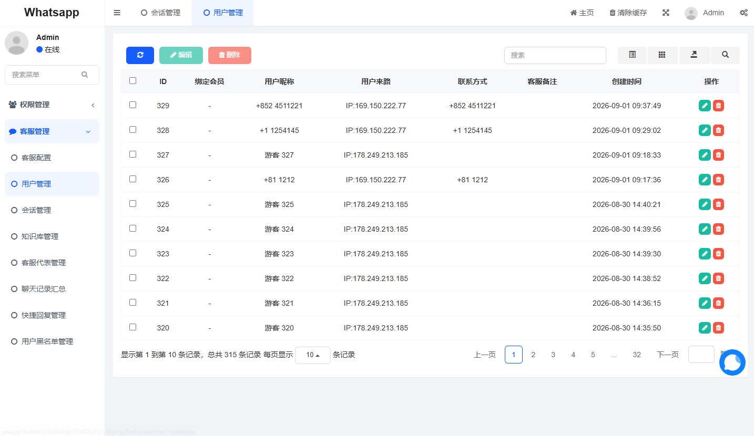The image size is (754, 436).
Task: Open the Admin user dropdown in the top bar
Action: (705, 13)
